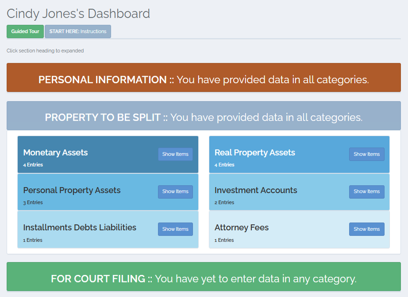Show Items for Installments Debts Liabilities
This screenshot has width=408, height=297.
tap(175, 229)
